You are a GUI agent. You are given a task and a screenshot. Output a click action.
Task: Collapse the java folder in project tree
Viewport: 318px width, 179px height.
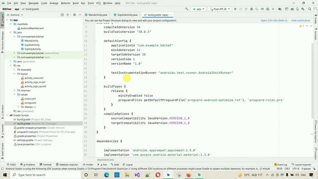tap(10, 32)
